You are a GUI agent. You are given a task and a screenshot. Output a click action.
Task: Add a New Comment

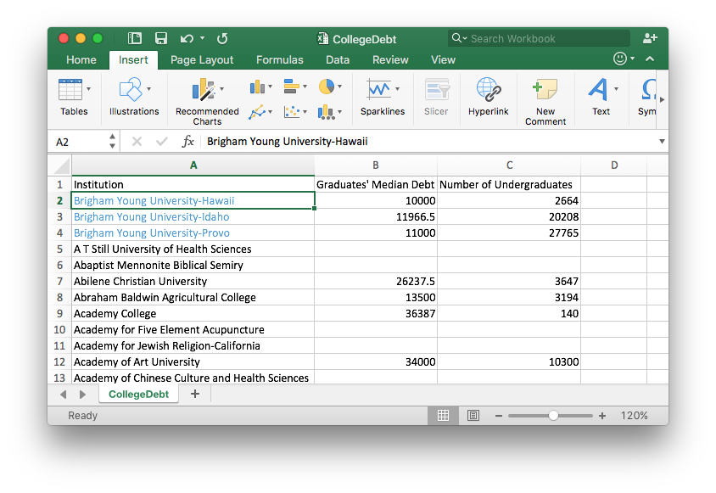(x=545, y=89)
